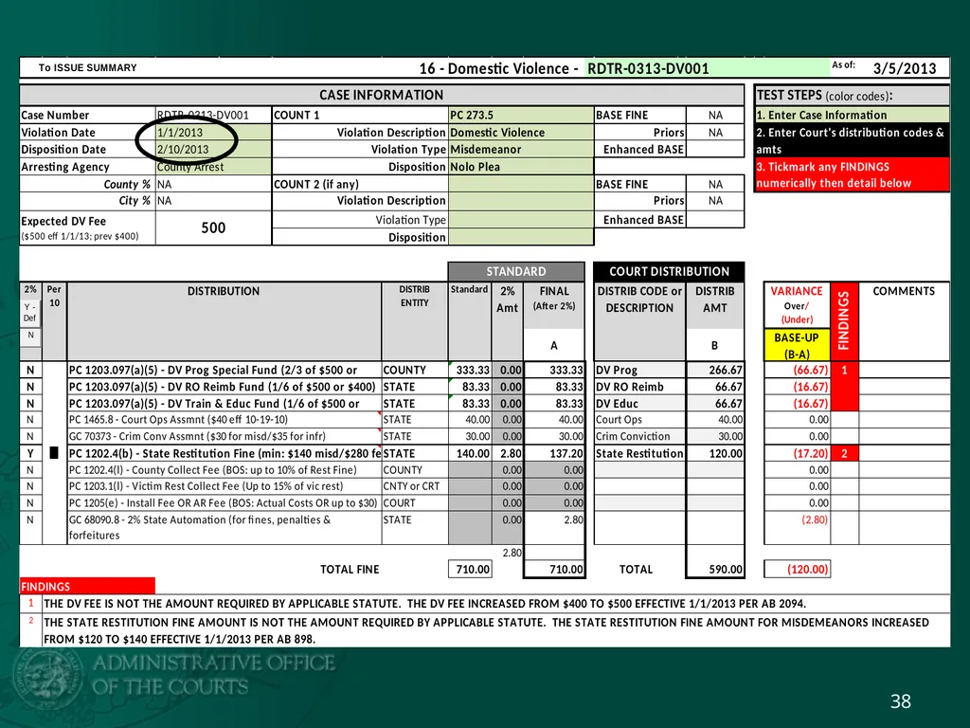Click the Enhanced BASE cell for Count 1
Screen dimensions: 970x728
715,149
